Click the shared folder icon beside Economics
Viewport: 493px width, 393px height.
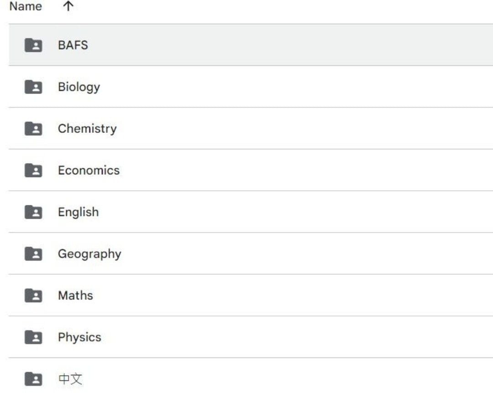(33, 170)
